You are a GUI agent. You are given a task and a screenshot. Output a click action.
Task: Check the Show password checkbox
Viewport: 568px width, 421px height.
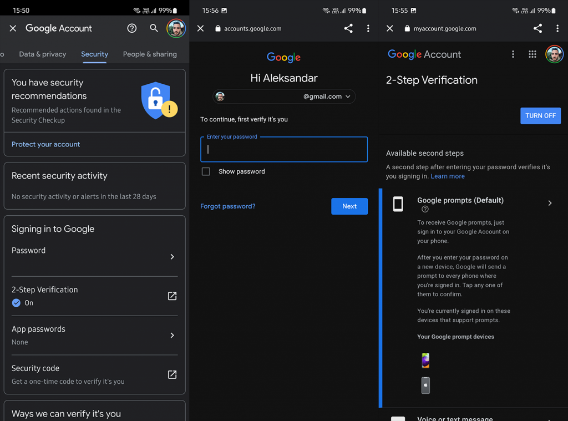click(206, 171)
